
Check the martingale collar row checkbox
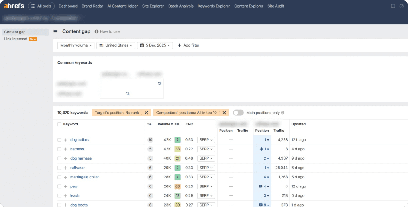pos(59,177)
